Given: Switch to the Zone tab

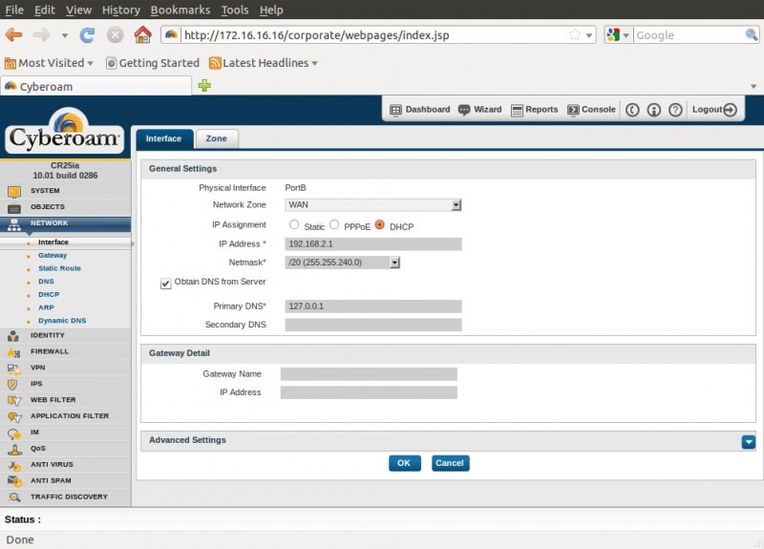Looking at the screenshot, I should click(x=217, y=138).
